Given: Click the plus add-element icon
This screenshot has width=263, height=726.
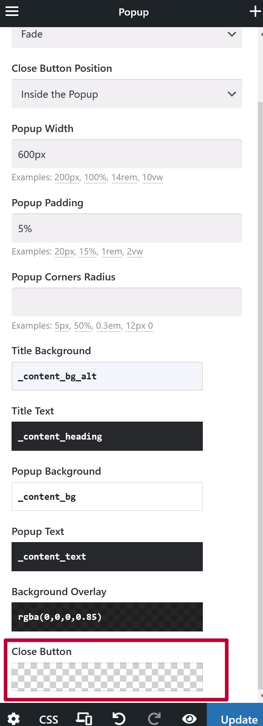Looking at the screenshot, I should coord(255,12).
